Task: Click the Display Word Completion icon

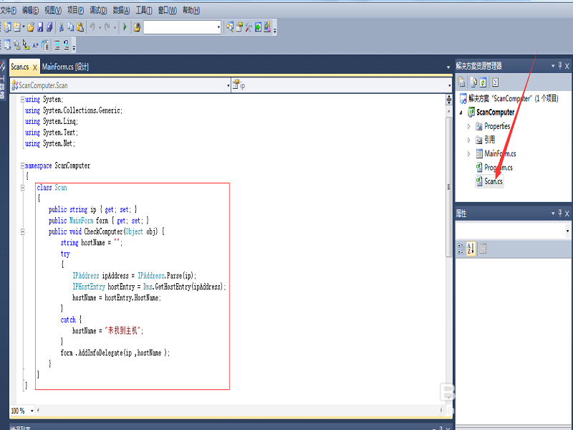Action: (35, 45)
